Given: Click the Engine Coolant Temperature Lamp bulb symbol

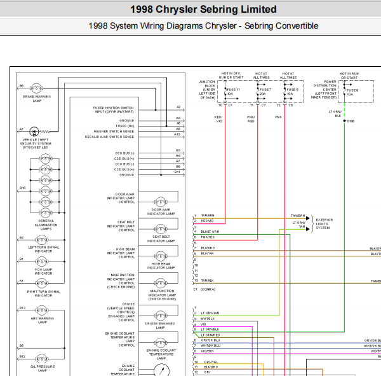Looking at the screenshot, I should pyautogui.click(x=161, y=343).
